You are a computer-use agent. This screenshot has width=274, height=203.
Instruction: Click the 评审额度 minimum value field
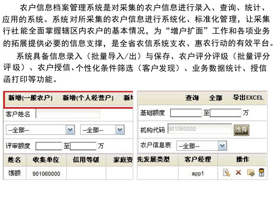[x=49, y=146]
